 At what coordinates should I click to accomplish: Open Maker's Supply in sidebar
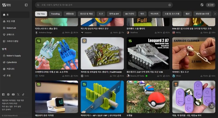click(15, 56)
